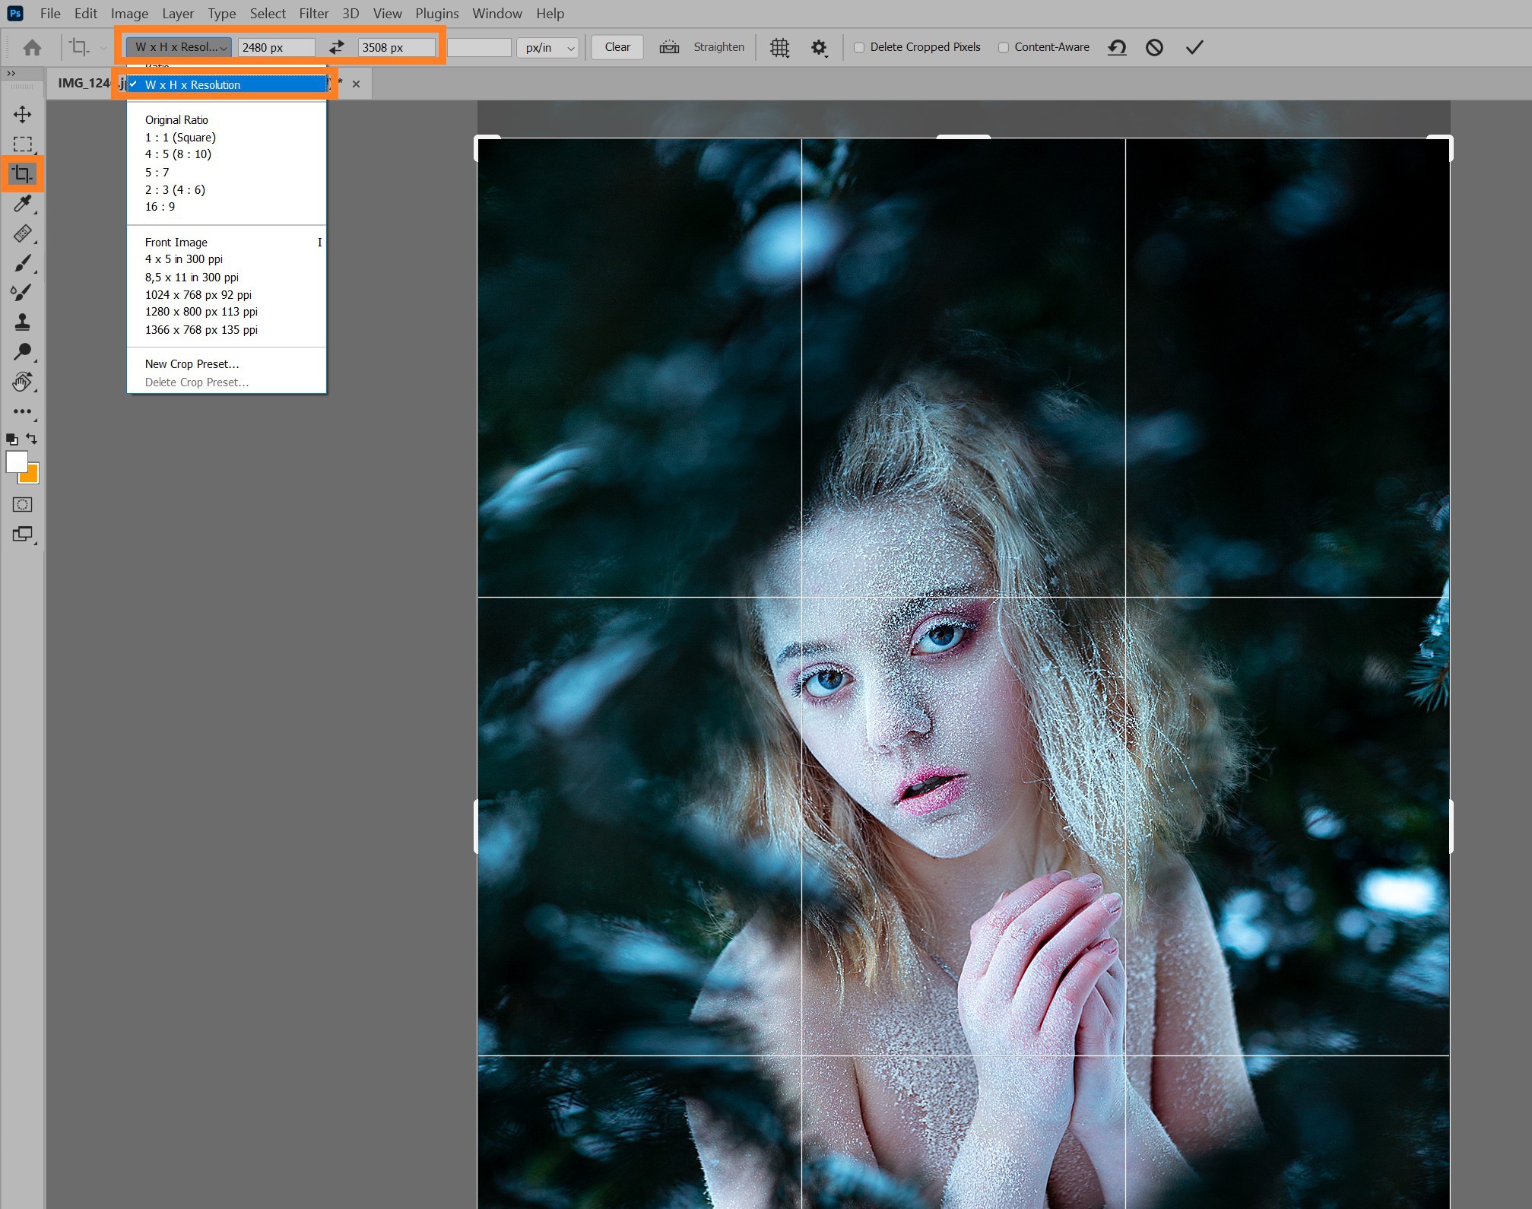Select the Move tool
Screen dimensions: 1532x1209
(x=22, y=114)
